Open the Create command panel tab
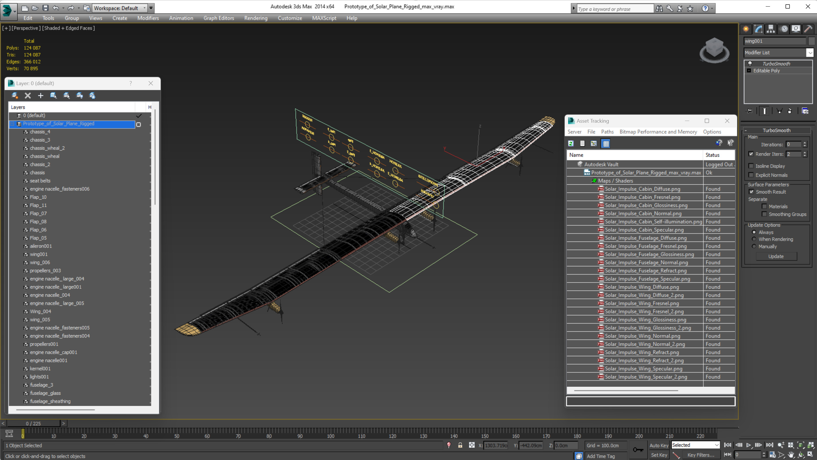The image size is (817, 460). 746,29
